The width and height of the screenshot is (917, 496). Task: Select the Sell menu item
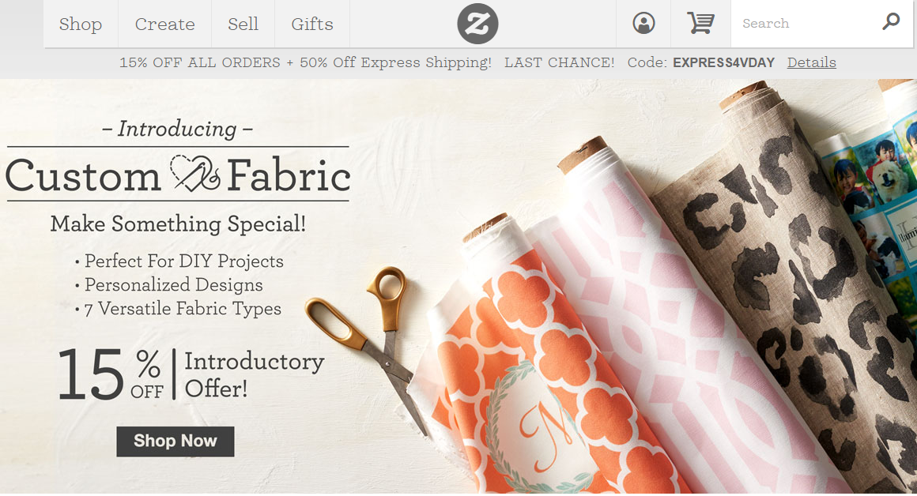tap(243, 24)
